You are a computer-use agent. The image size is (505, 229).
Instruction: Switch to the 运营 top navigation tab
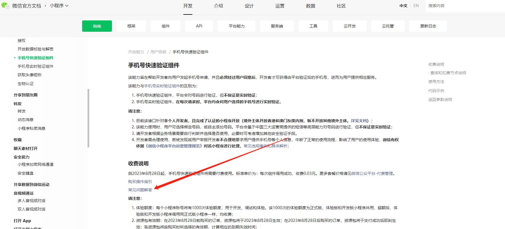pyautogui.click(x=280, y=6)
